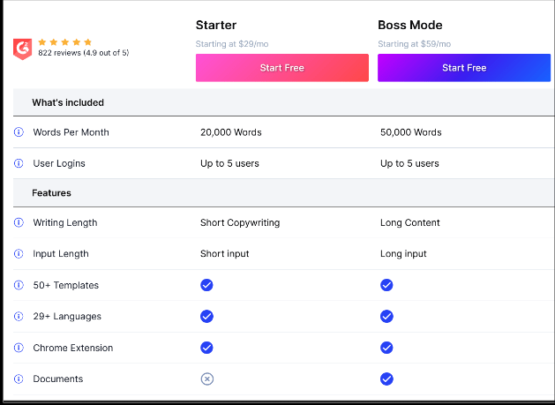This screenshot has height=405, width=555.
Task: Click the 'Short input' cell
Action: click(224, 253)
